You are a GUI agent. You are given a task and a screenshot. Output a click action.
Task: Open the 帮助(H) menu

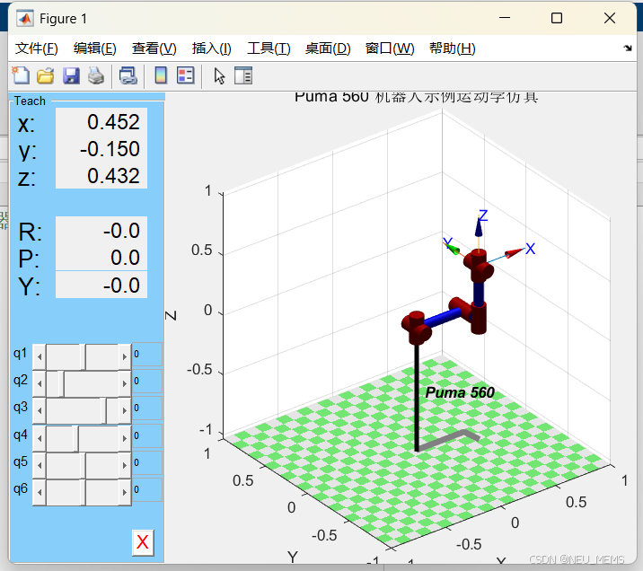[453, 48]
